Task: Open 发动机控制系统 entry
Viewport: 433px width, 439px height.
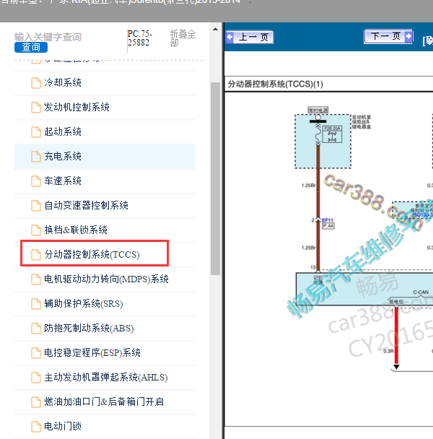Action: coord(76,108)
